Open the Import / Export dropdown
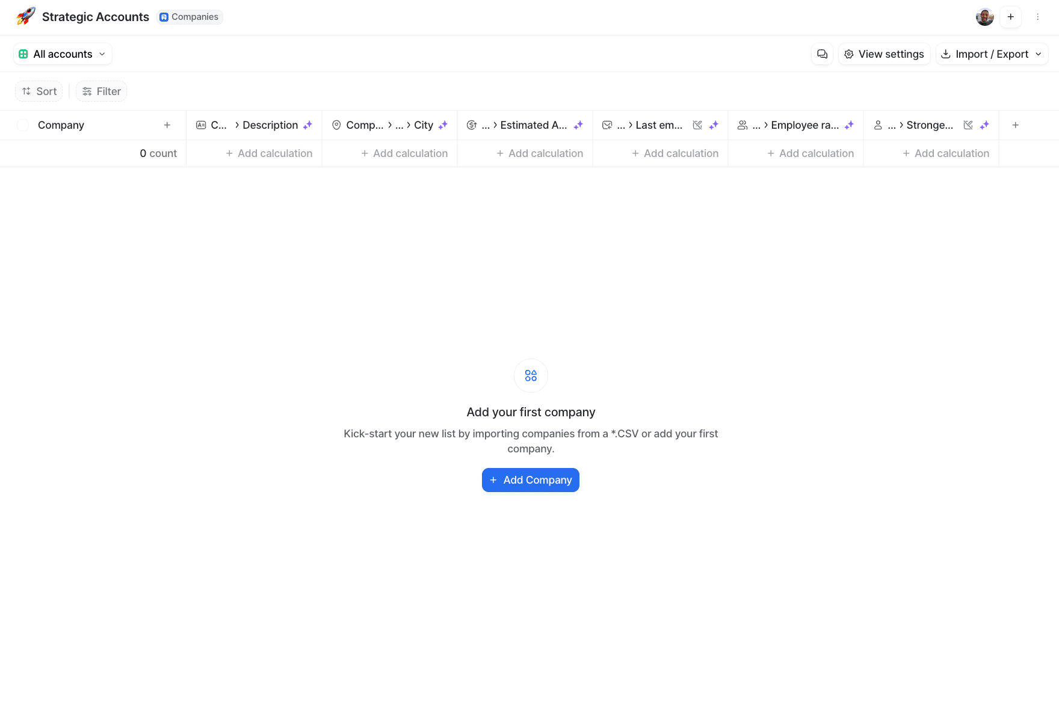This screenshot has width=1059, height=702. click(x=992, y=54)
